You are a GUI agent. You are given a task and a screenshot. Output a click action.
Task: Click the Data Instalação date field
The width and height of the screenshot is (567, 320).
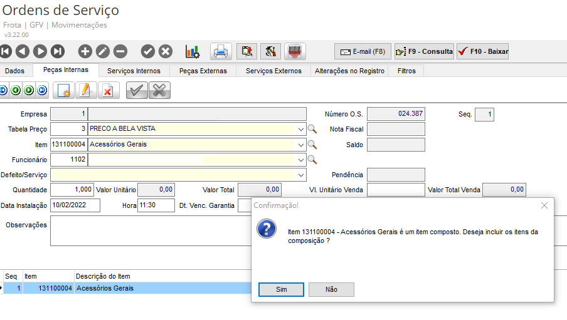tap(75, 205)
